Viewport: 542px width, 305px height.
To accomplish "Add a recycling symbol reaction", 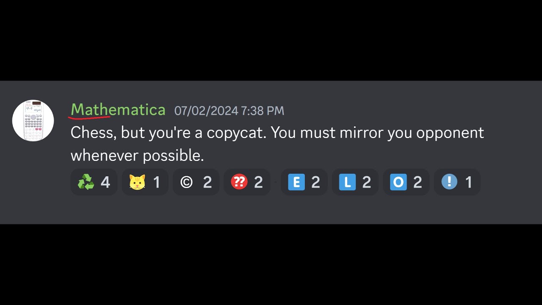I will pyautogui.click(x=94, y=182).
